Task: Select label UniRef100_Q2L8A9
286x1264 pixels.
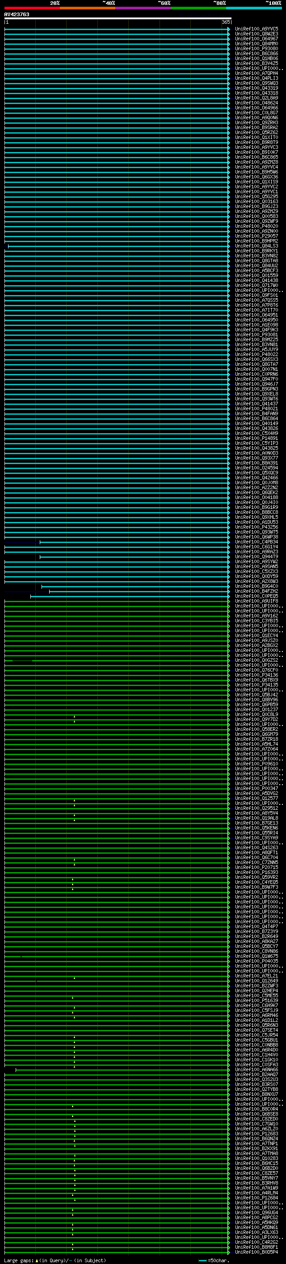Action: (257, 98)
